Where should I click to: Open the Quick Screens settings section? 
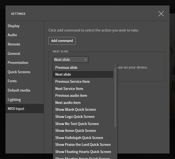point(25,72)
